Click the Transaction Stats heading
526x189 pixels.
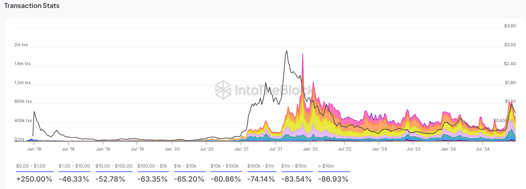pyautogui.click(x=32, y=6)
